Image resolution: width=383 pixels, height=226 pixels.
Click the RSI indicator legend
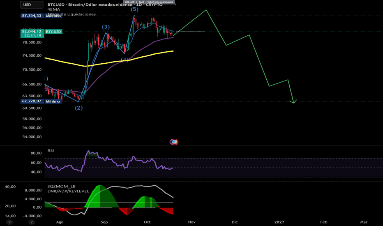pyautogui.click(x=51, y=150)
